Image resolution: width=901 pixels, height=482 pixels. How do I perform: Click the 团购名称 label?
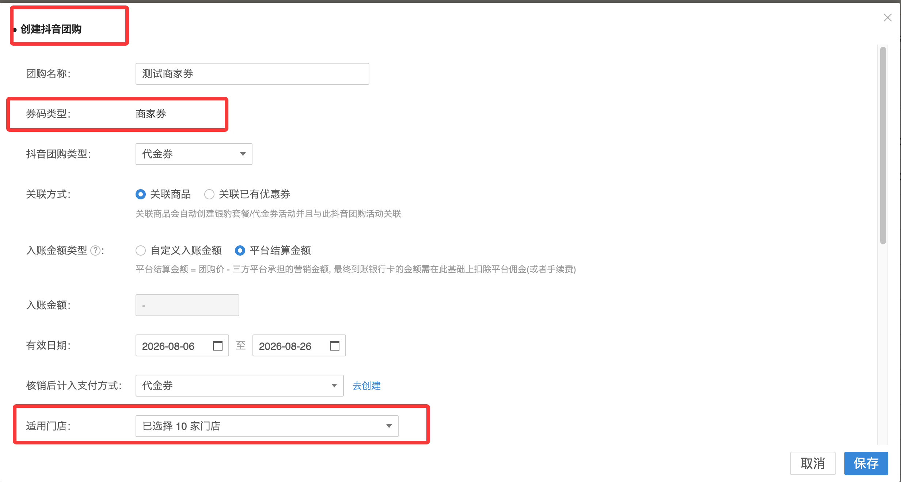click(x=48, y=74)
